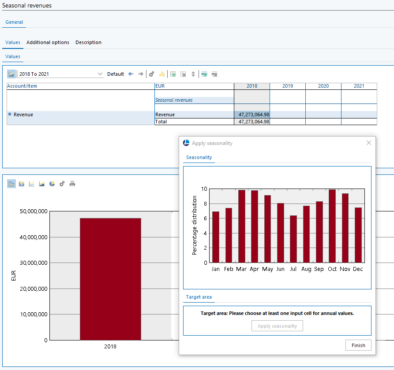Open the '2018 To 2021' period dropdown

click(x=100, y=74)
